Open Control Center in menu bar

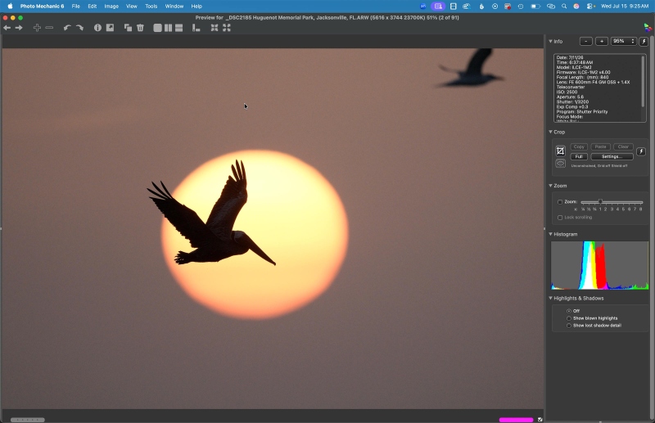point(590,7)
